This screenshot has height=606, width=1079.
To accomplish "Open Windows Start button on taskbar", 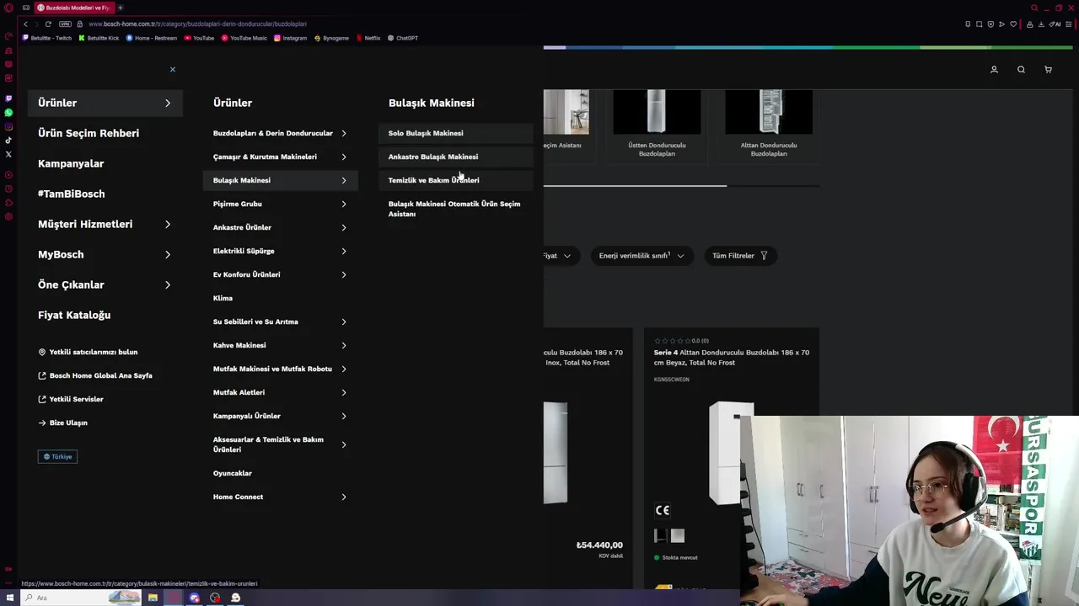I will click(10, 598).
